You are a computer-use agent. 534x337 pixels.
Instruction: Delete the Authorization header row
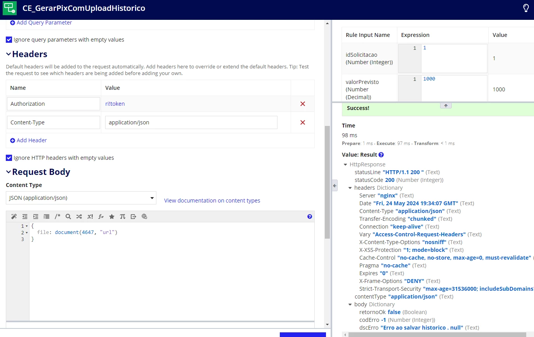point(303,104)
